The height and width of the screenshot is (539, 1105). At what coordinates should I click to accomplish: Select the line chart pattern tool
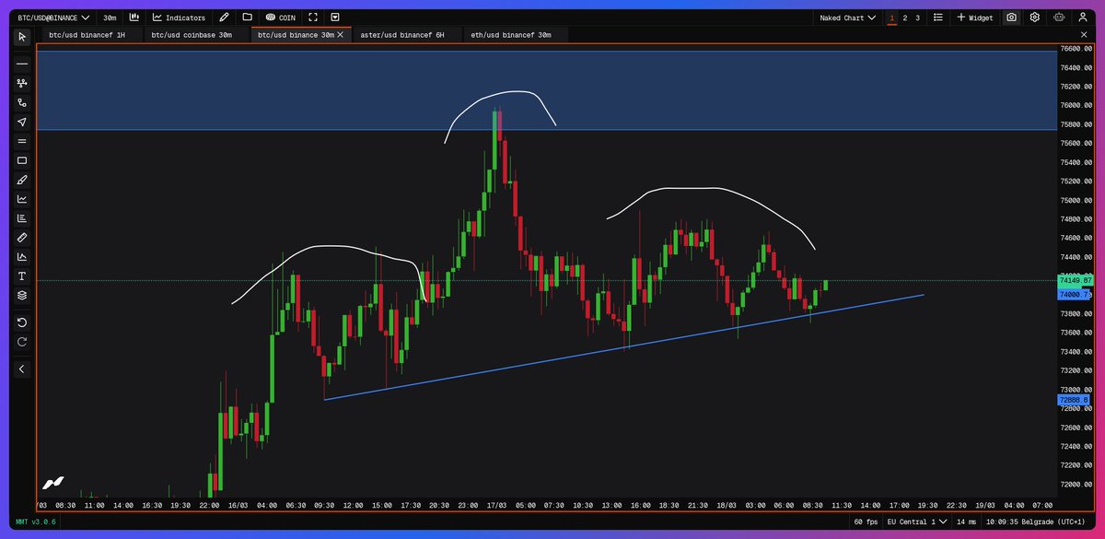pos(22,199)
